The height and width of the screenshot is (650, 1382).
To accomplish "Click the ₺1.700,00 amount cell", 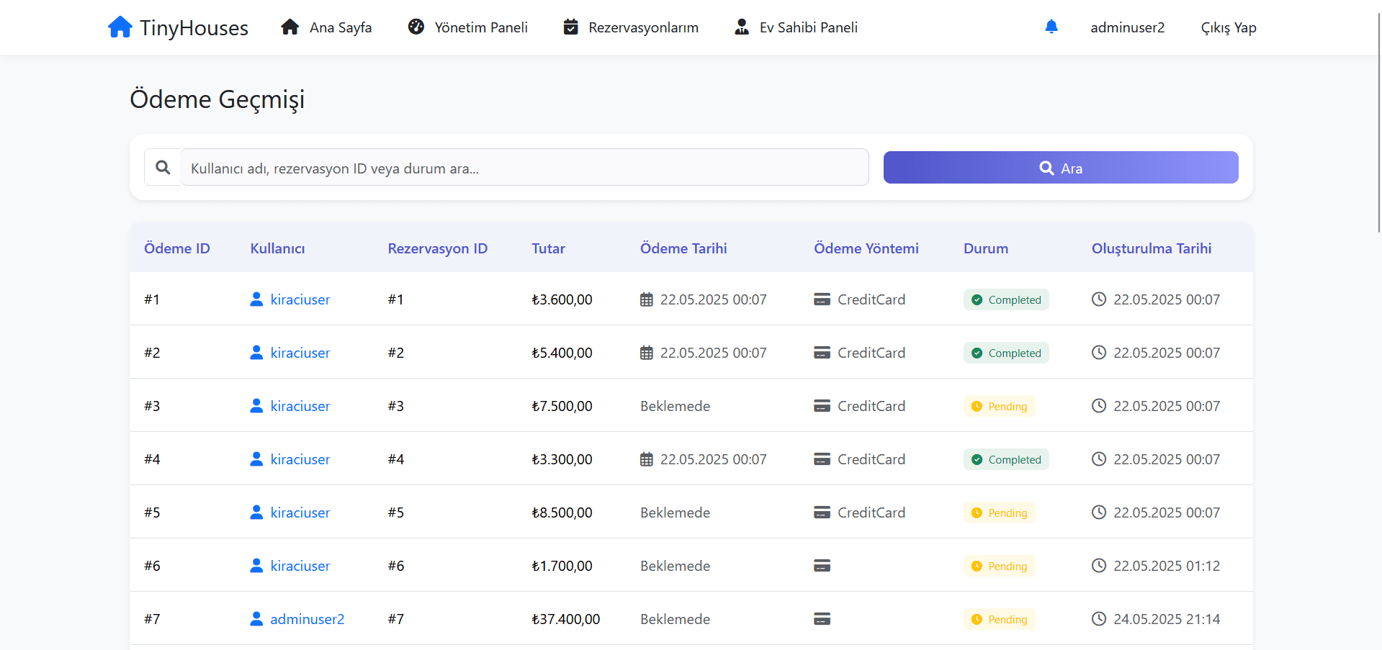I will [x=562, y=566].
